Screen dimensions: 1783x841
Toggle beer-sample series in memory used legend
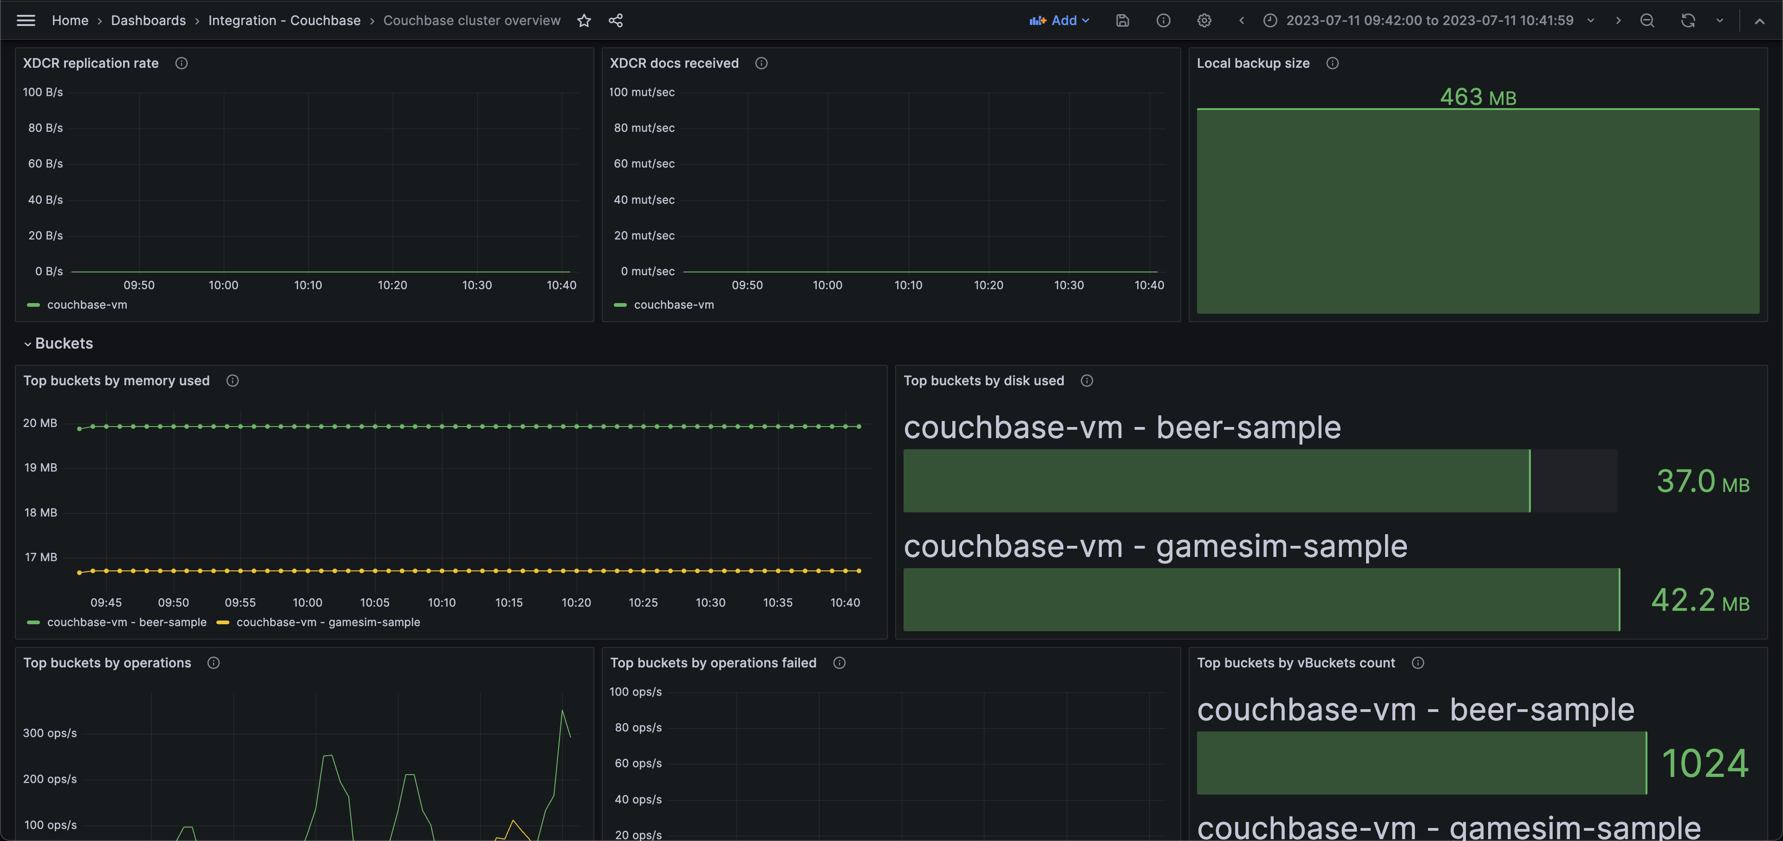point(126,622)
